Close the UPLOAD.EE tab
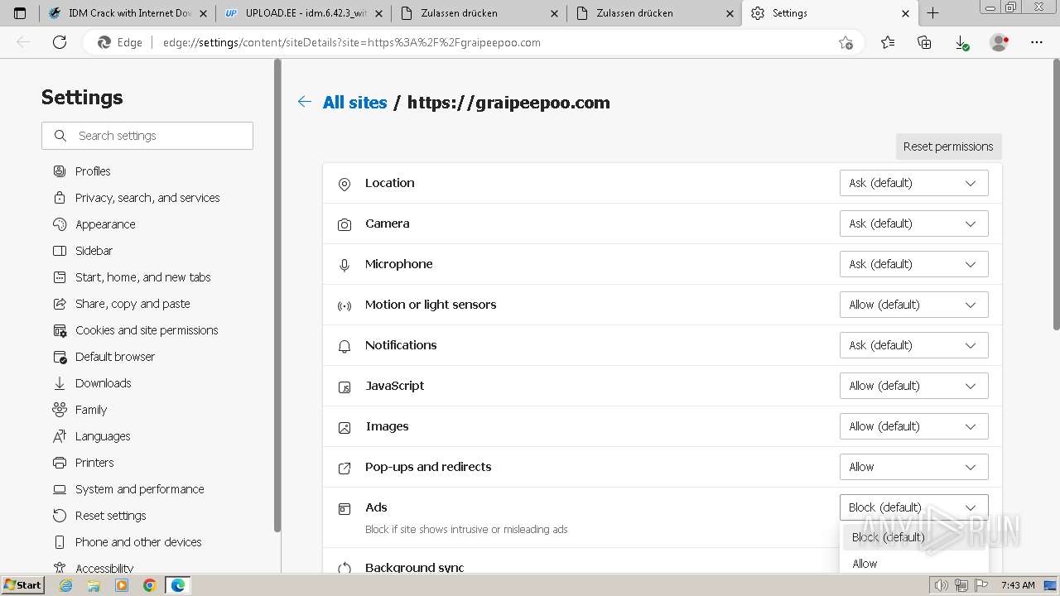The image size is (1060, 596). pos(378,13)
